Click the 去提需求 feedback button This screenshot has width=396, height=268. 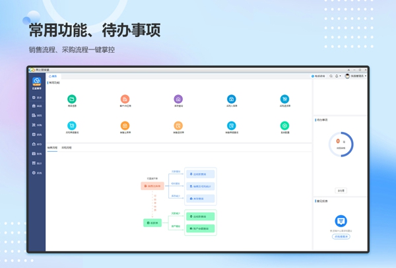point(341,236)
